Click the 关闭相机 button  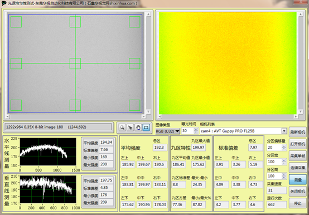(298, 191)
